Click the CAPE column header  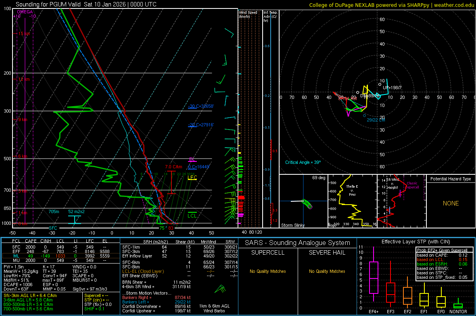[31, 241]
